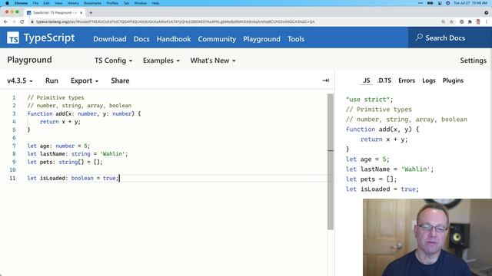Click into the Search Docs field
The height and width of the screenshot is (276, 492).
point(450,38)
